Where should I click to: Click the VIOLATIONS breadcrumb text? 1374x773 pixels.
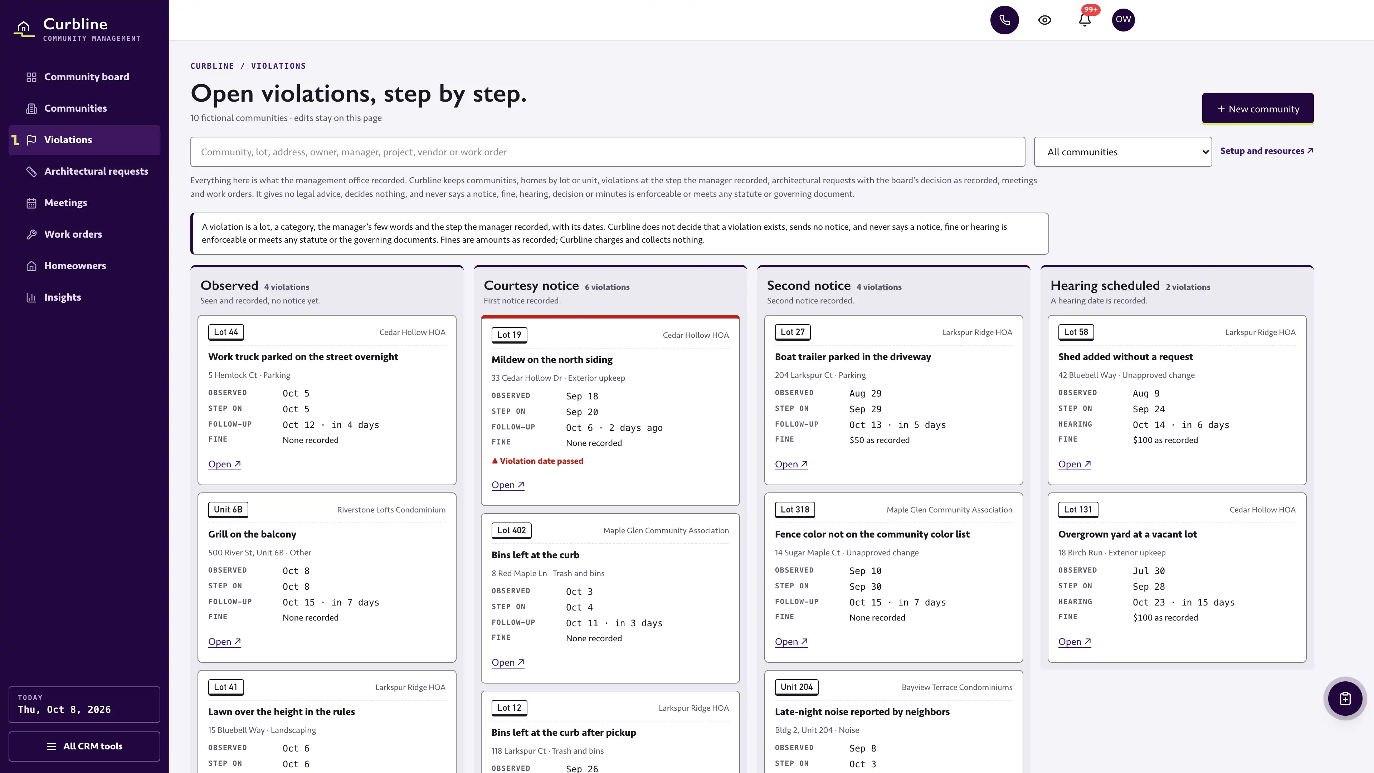[278, 66]
